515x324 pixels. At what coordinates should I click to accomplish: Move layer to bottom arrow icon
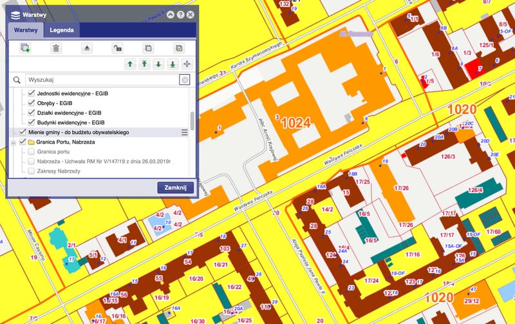(x=173, y=64)
